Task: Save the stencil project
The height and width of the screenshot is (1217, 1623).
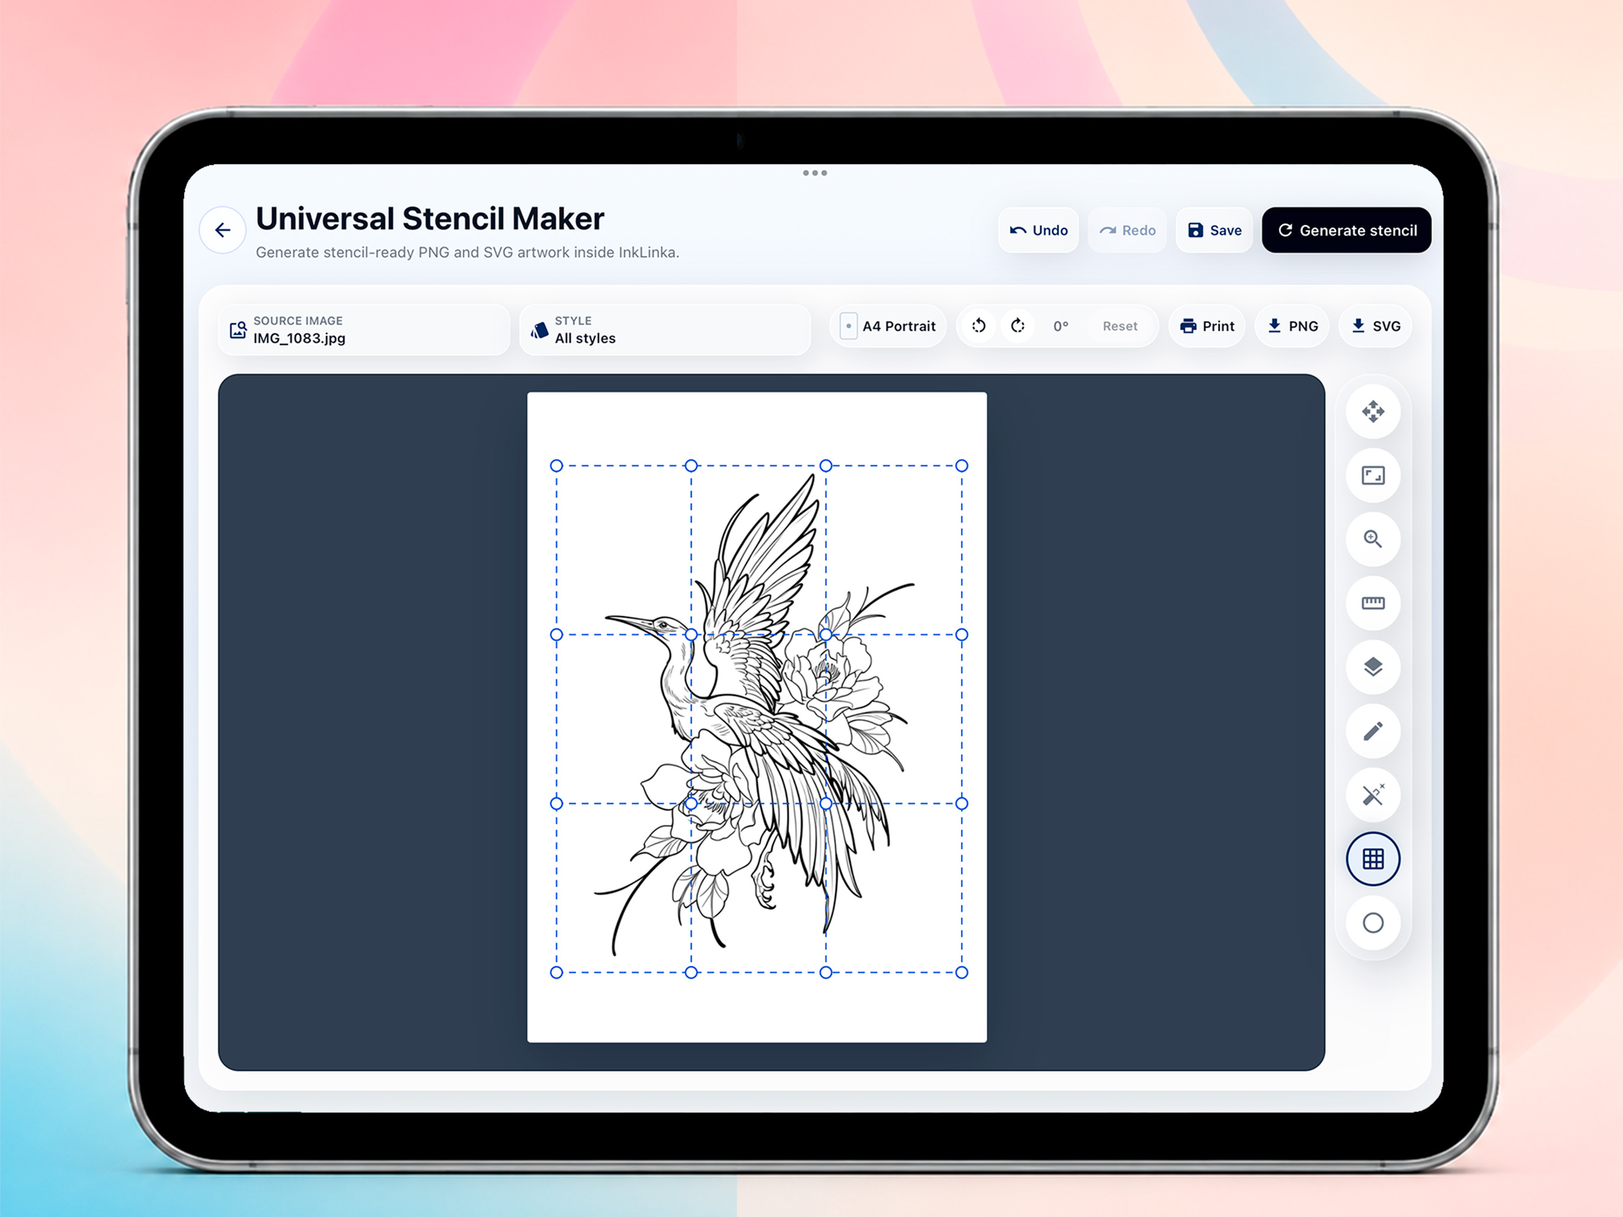Action: click(x=1214, y=231)
